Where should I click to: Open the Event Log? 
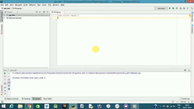tap(185, 99)
